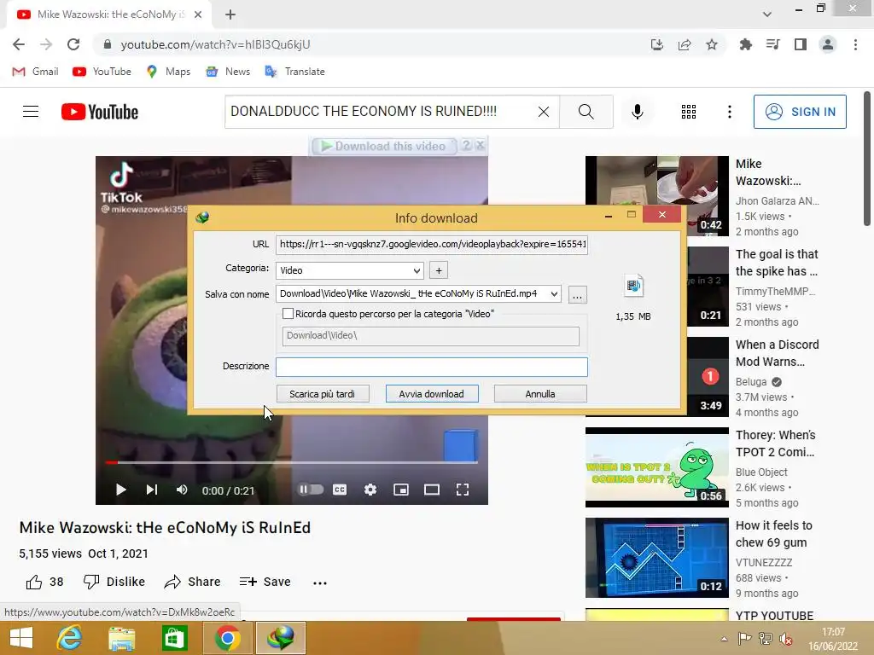Search with voice microphone icon
The height and width of the screenshot is (655, 874).
(637, 112)
